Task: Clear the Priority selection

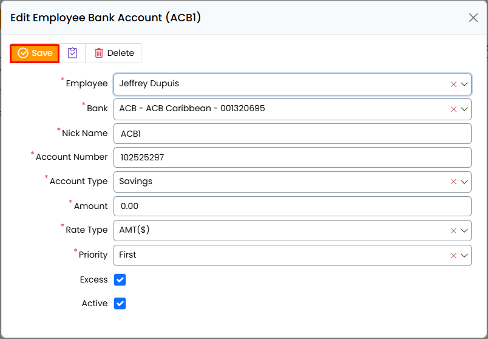Action: [x=453, y=256]
